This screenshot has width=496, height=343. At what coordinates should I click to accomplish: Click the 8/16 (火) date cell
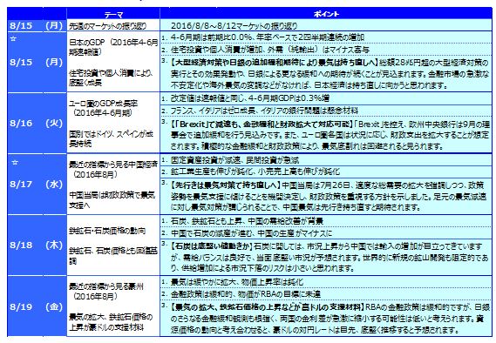pyautogui.click(x=37, y=123)
